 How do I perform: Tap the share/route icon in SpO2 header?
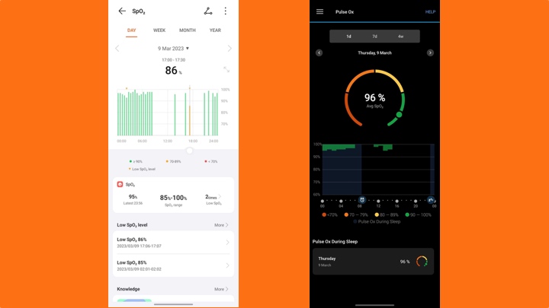coord(208,11)
